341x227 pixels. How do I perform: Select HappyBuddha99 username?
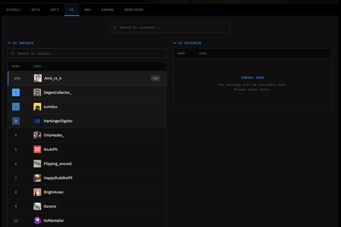[x=58, y=178]
